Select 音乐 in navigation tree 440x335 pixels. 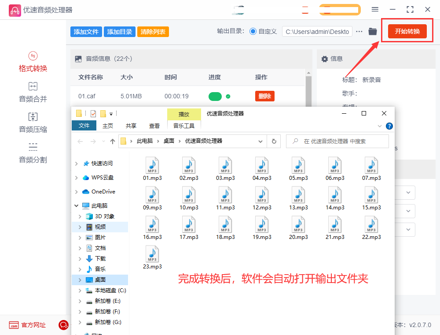(x=100, y=269)
